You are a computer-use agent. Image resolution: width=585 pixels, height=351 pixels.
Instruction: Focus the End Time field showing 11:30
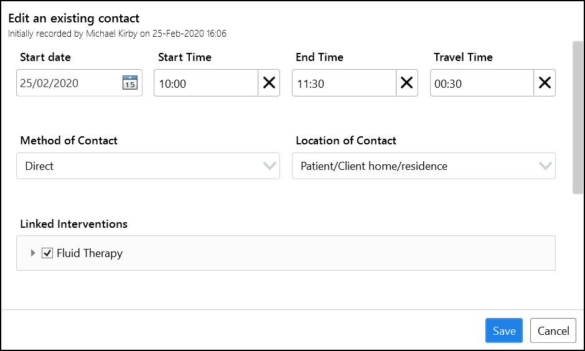click(x=344, y=83)
